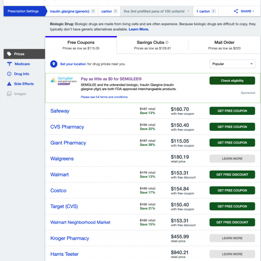This screenshot has height=261, width=261.
Task: Click the Prices tag icon in sidebar
Action: click(x=9, y=54)
